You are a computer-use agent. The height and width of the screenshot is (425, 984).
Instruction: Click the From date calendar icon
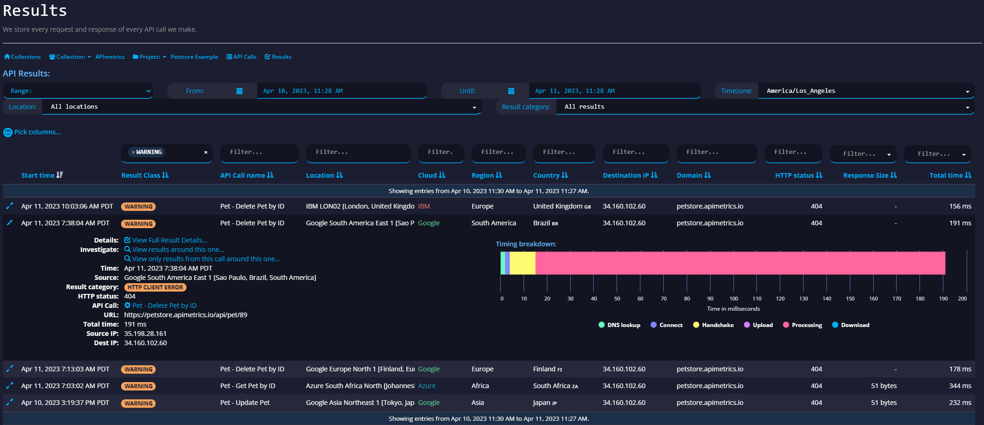click(239, 91)
